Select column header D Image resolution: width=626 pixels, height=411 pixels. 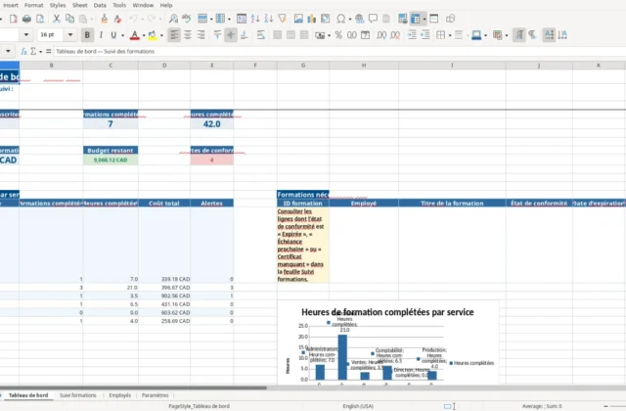(164, 66)
